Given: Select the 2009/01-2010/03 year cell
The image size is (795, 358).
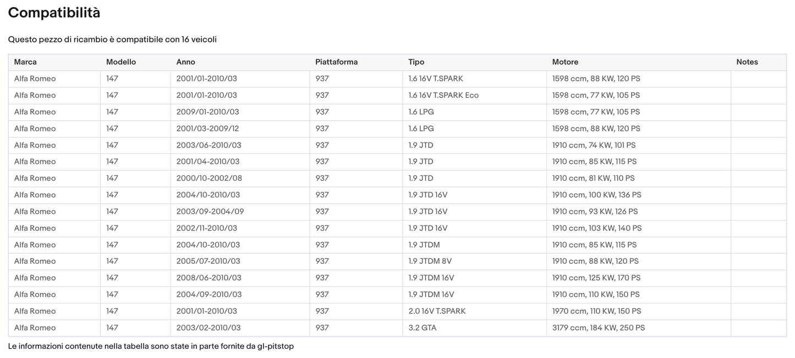Looking at the screenshot, I should pyautogui.click(x=207, y=112).
